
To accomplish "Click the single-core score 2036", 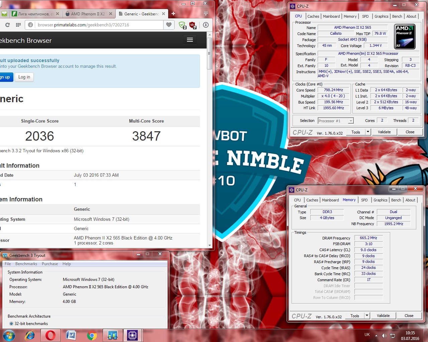I will click(39, 136).
